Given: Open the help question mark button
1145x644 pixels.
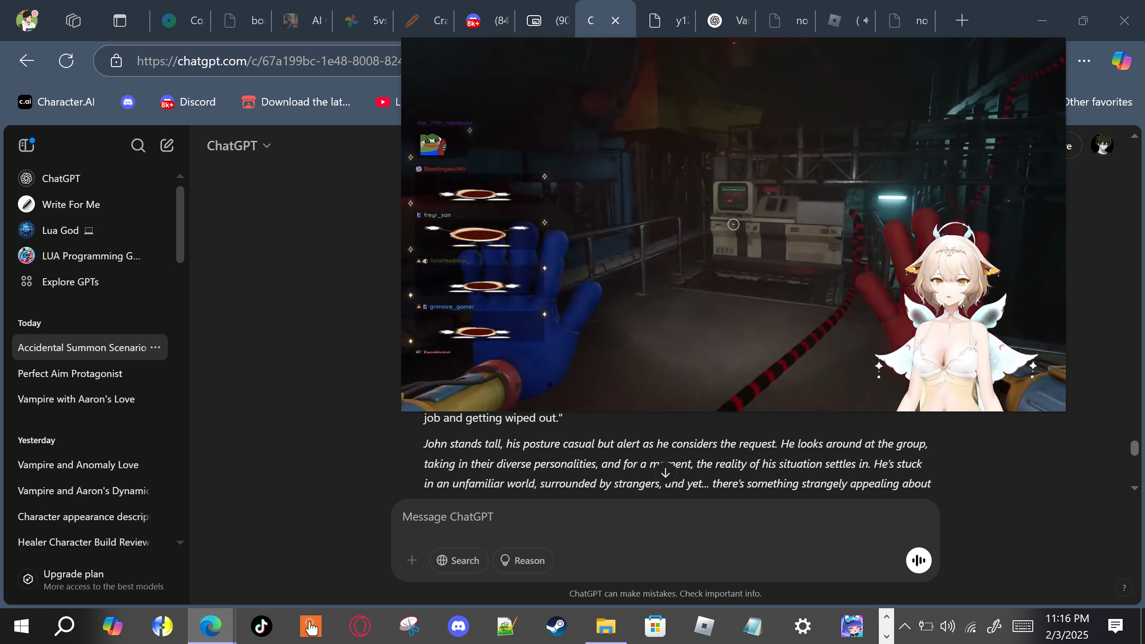Looking at the screenshot, I should pyautogui.click(x=1124, y=588).
